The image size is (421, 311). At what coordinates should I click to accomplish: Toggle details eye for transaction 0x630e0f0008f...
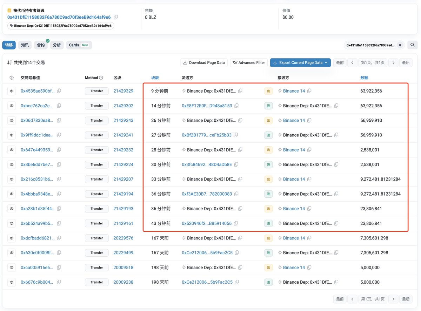click(12, 253)
